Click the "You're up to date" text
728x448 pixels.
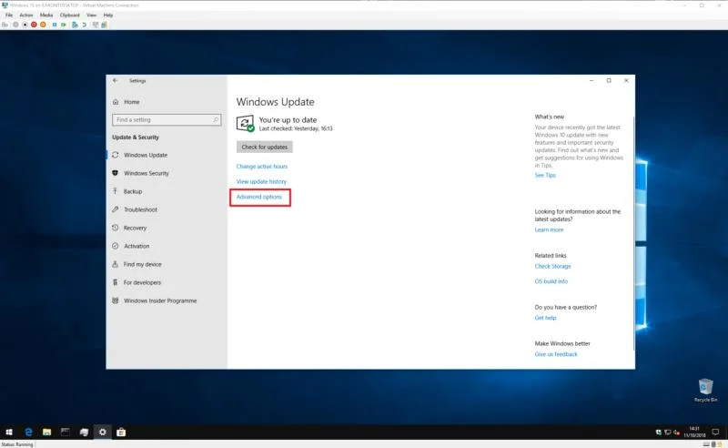click(x=288, y=120)
